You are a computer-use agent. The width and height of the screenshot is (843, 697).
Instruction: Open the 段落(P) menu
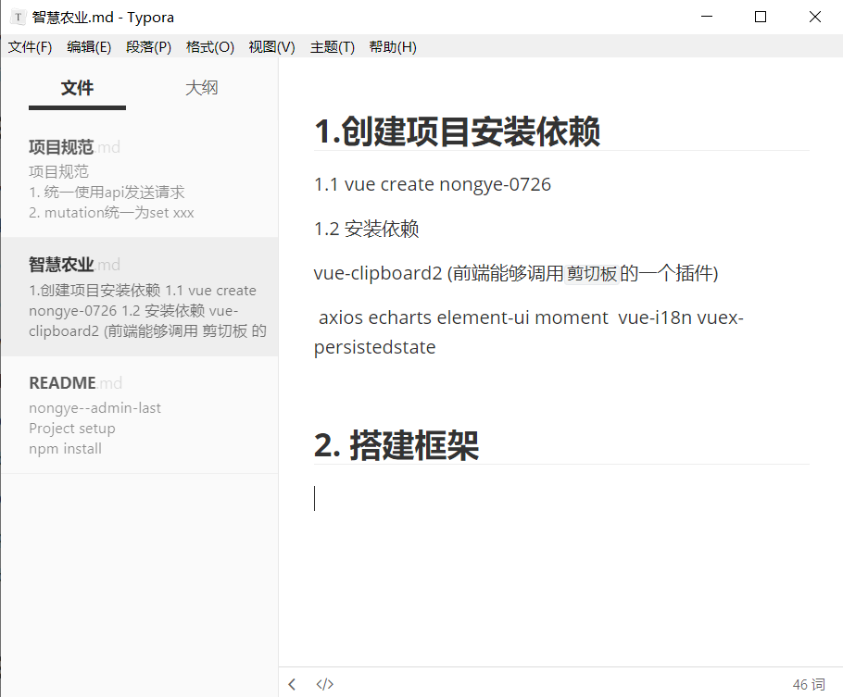pos(148,47)
